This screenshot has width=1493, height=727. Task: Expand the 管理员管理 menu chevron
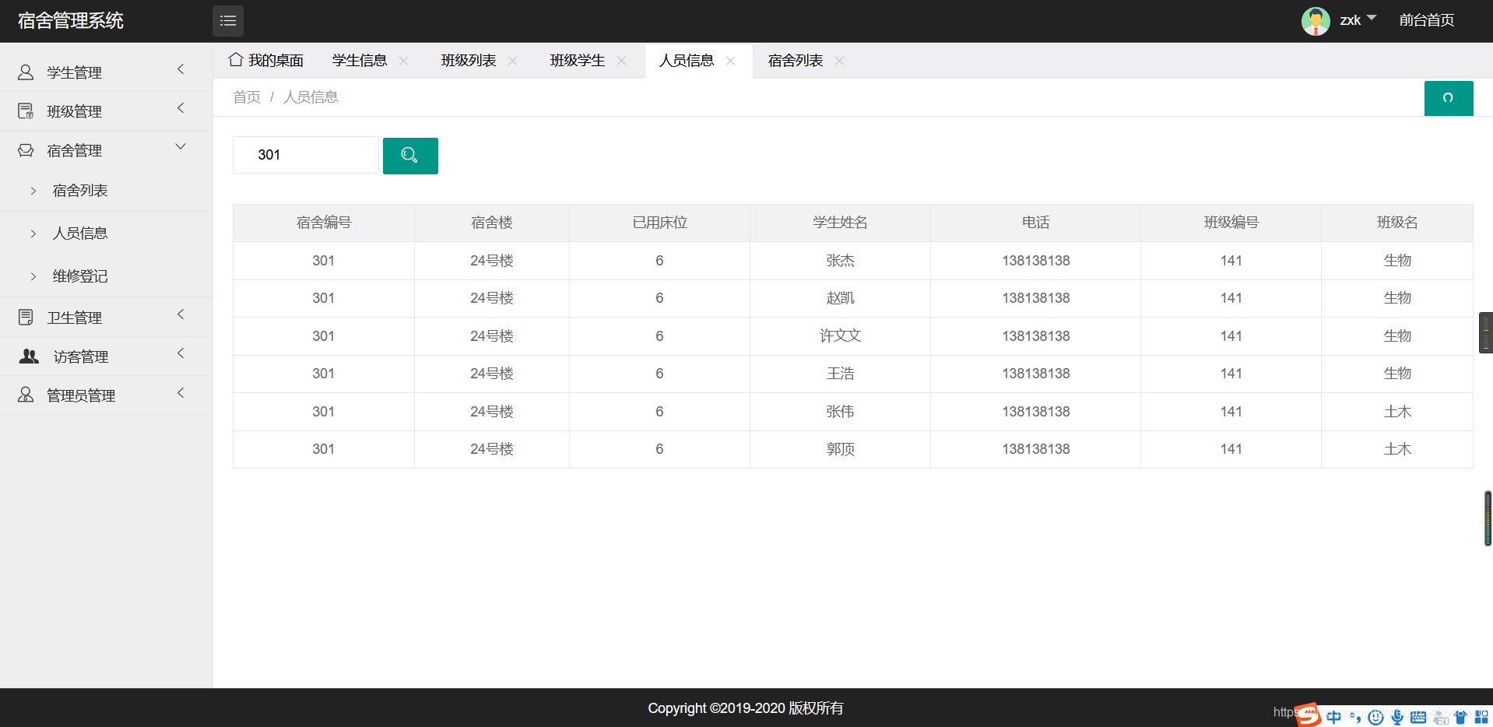[x=181, y=392]
